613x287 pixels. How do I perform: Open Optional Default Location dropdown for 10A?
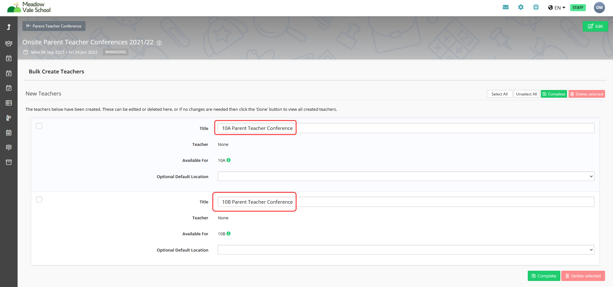(x=405, y=176)
